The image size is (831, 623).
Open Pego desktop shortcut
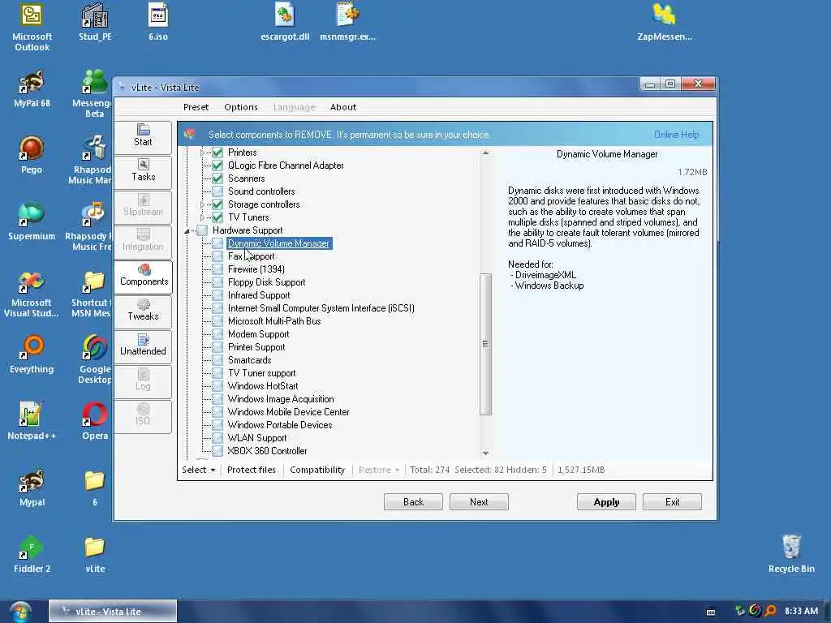(32, 155)
